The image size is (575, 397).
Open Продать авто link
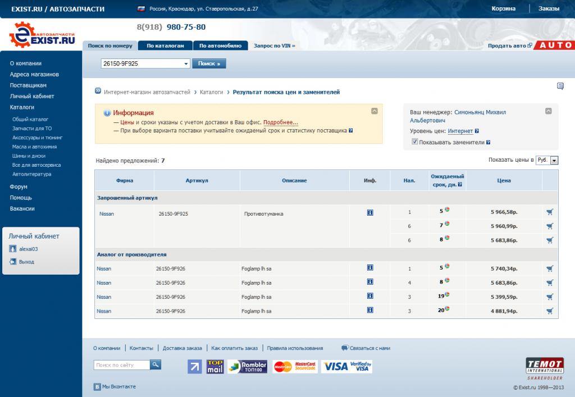coord(507,46)
